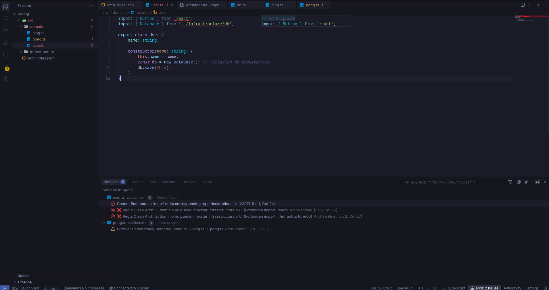Collapse all problems in the panel
549x290 pixels.
pos(519,182)
